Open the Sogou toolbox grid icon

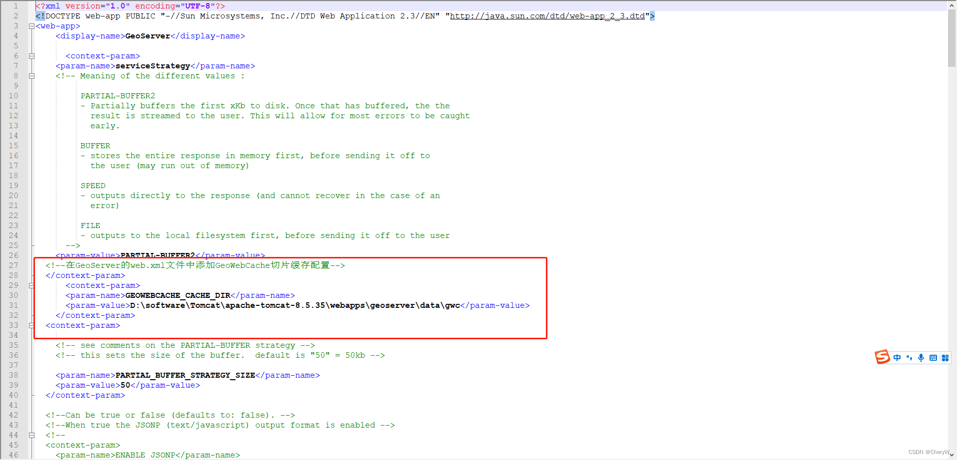point(945,358)
